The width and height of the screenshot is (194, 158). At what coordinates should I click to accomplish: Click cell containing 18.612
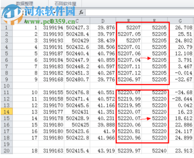coord(180,118)
